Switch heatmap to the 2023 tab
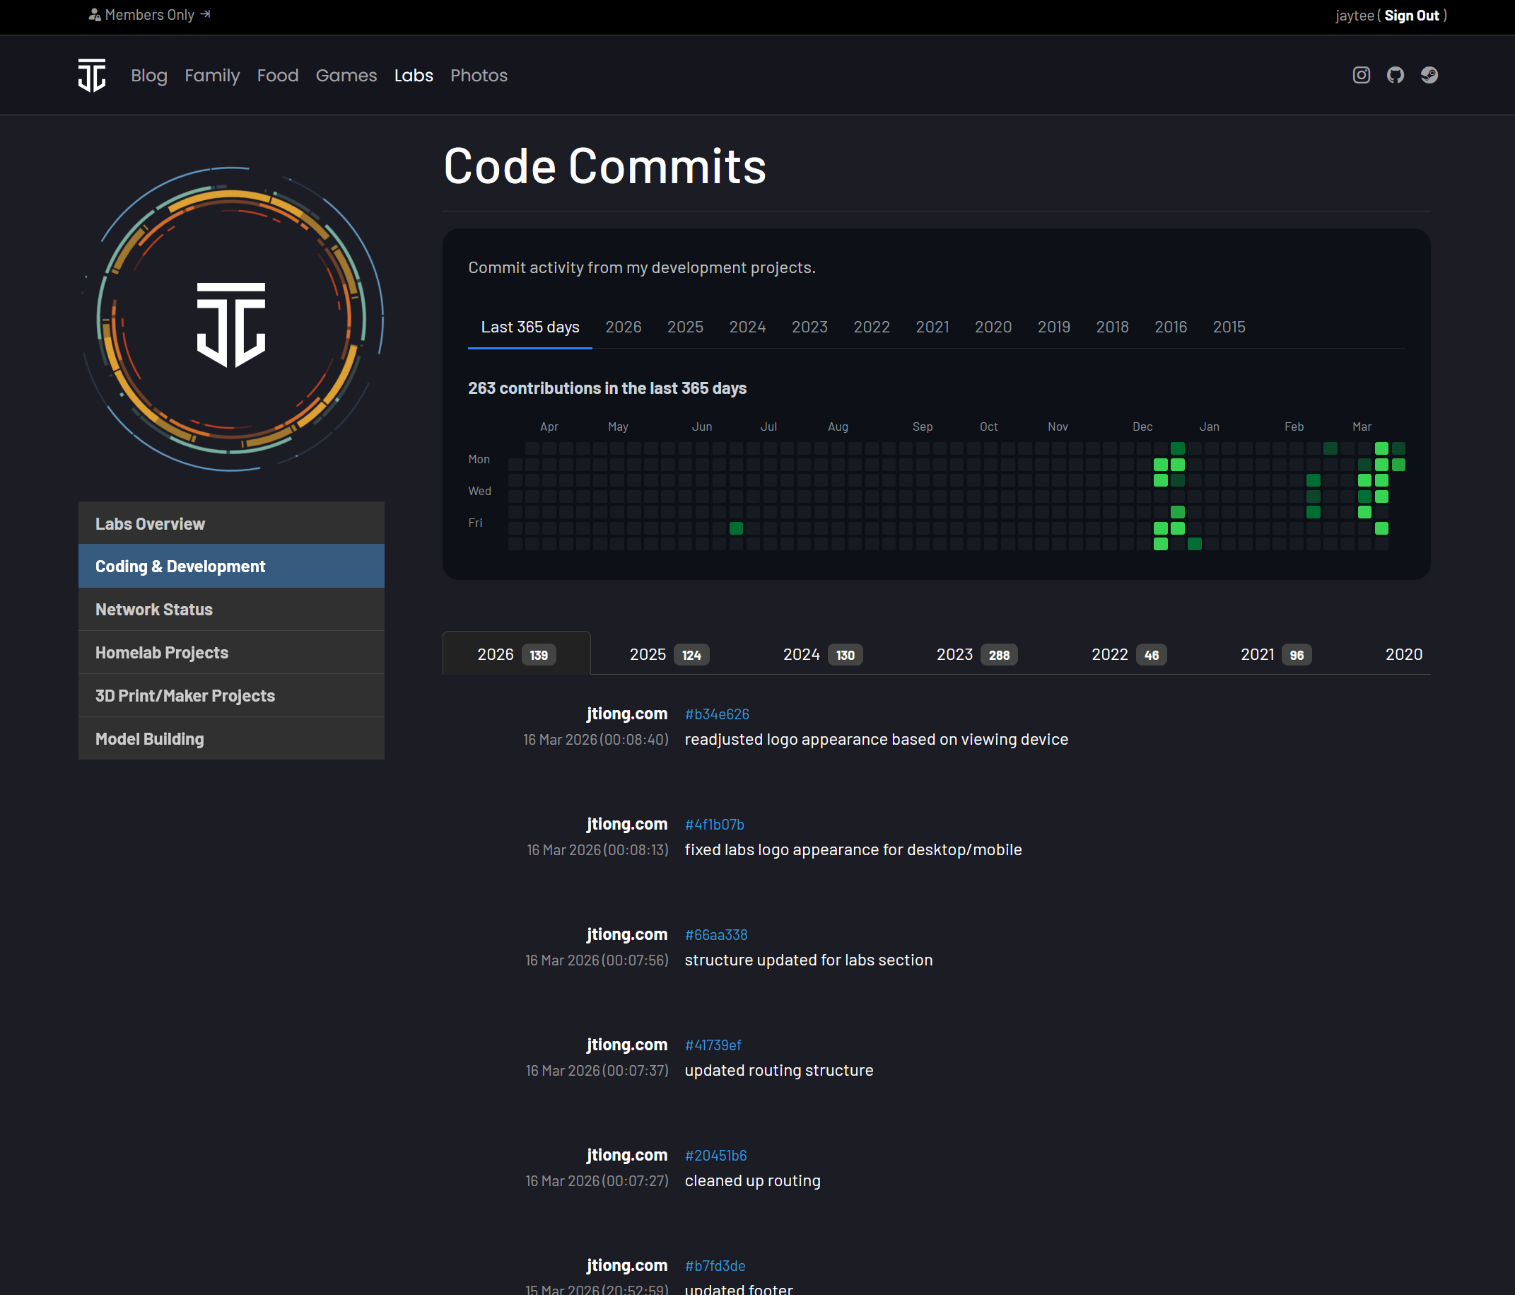 pos(809,327)
